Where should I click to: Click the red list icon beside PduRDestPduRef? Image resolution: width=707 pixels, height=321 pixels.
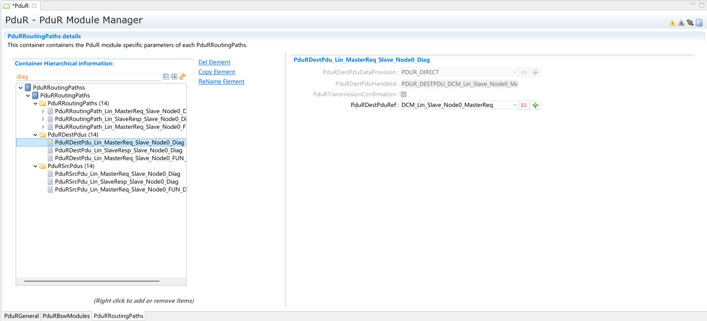[524, 105]
